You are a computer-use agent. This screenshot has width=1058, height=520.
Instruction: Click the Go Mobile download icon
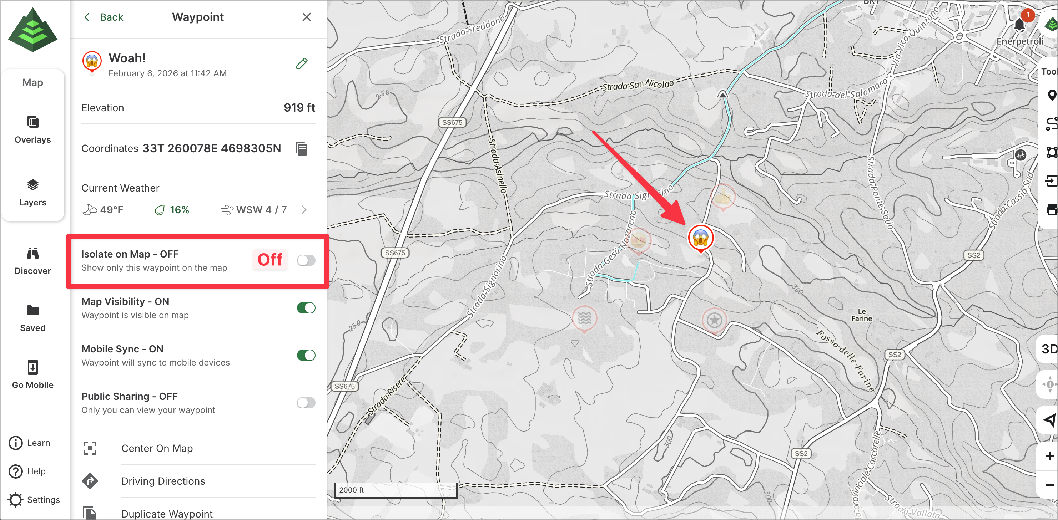tap(32, 368)
